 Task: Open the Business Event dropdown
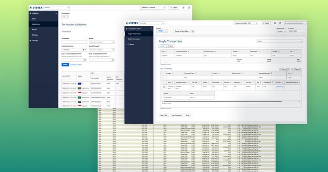[281, 31]
